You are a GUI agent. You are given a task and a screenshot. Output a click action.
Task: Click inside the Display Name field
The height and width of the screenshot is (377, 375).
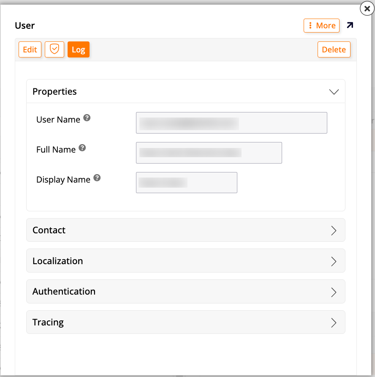pyautogui.click(x=186, y=183)
